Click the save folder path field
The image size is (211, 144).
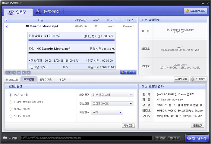[87, 138]
